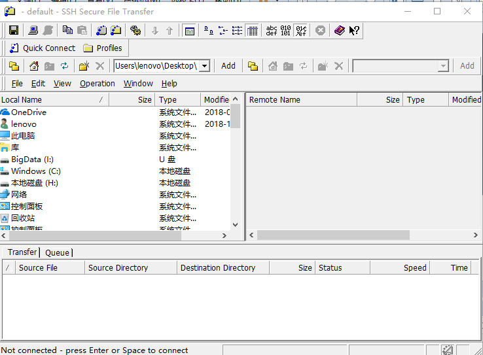Switch to List view icon
The width and height of the screenshot is (483, 355).
[x=237, y=31]
